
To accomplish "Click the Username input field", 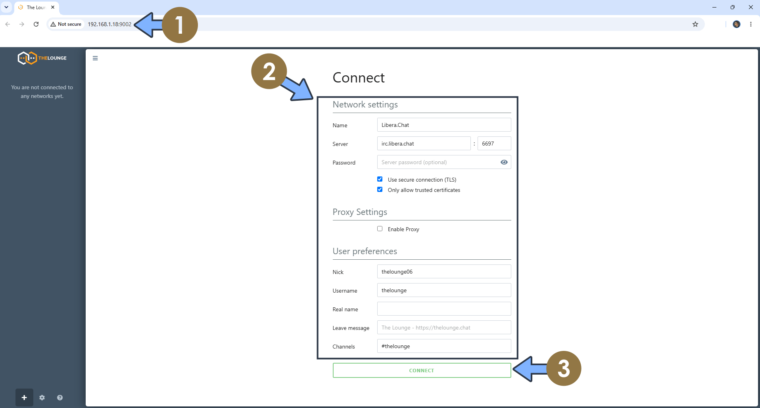I will (x=444, y=290).
